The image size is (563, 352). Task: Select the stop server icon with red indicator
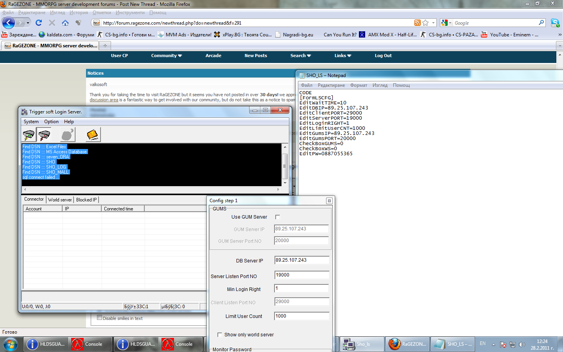click(44, 135)
